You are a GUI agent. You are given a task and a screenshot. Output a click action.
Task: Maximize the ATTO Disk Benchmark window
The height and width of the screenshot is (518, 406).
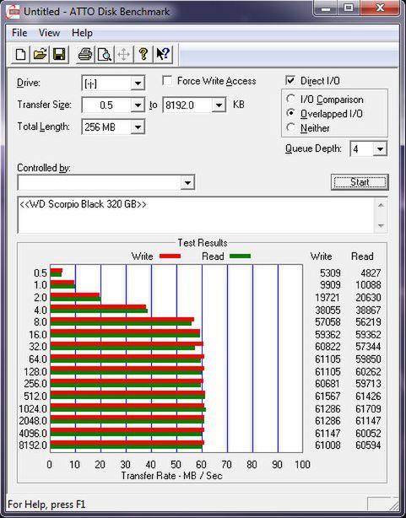coord(348,8)
